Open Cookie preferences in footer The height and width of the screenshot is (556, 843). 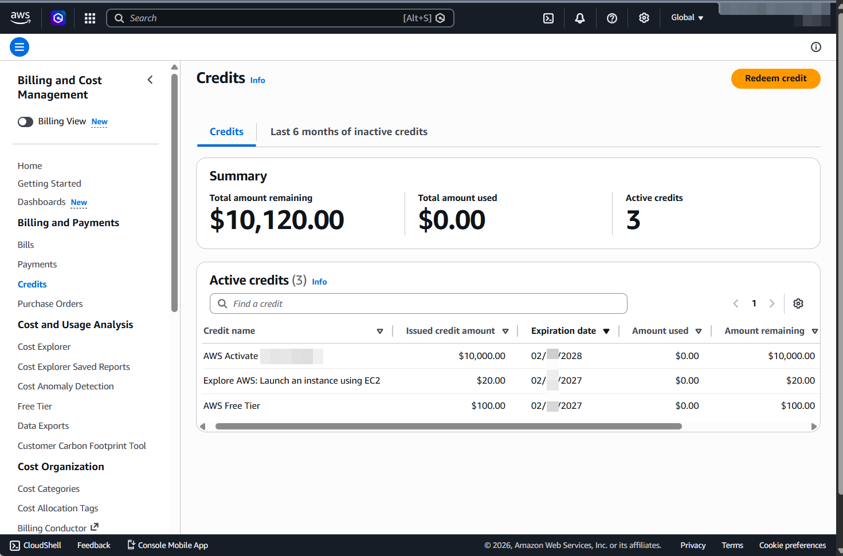click(793, 545)
